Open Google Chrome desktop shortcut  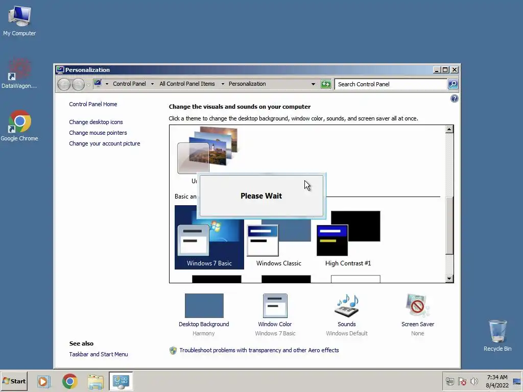(19, 126)
